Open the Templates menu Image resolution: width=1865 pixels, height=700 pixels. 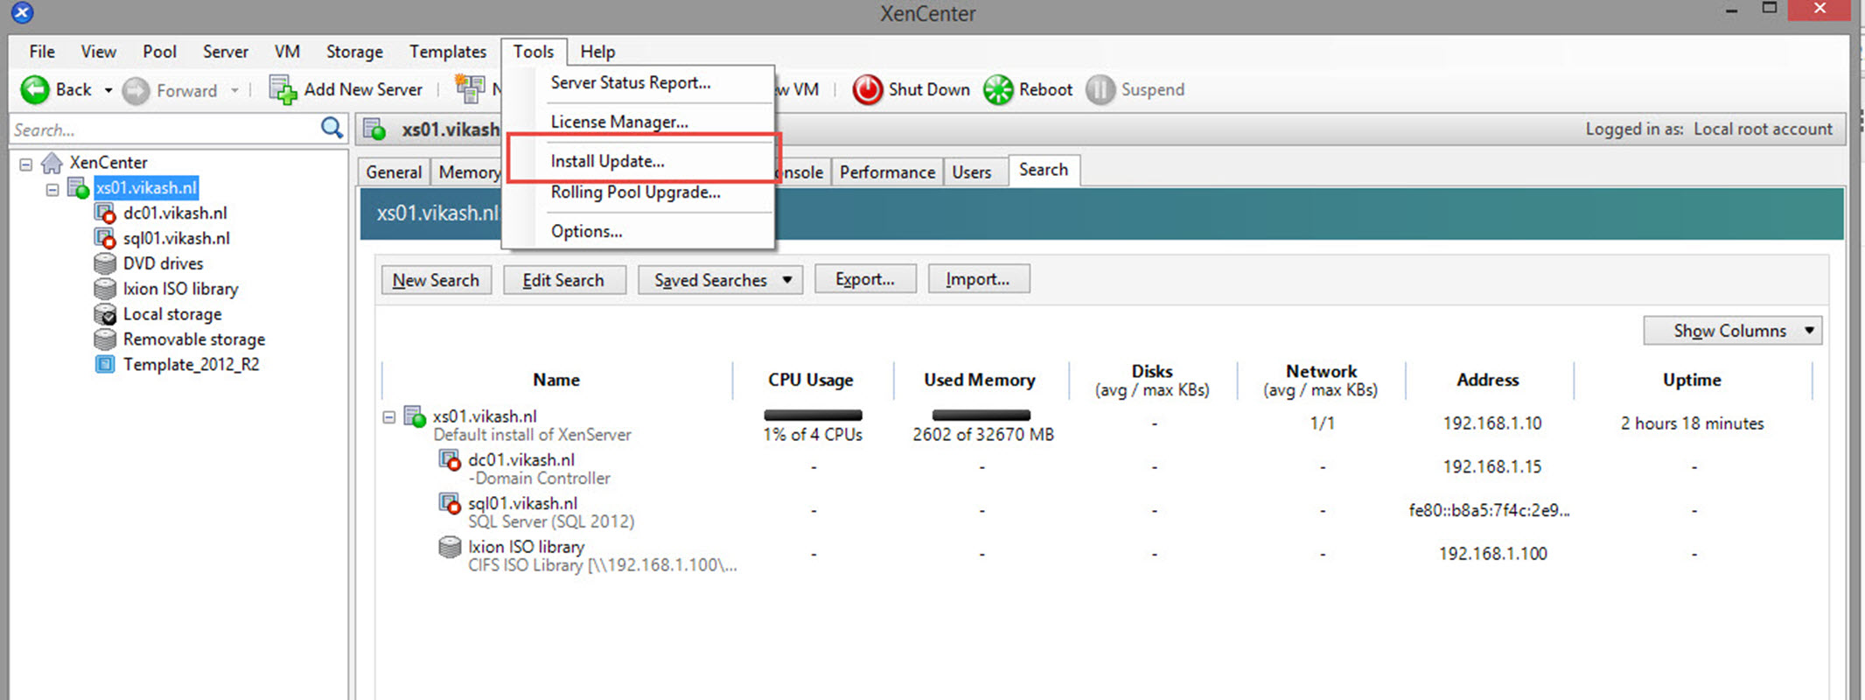[x=448, y=52]
